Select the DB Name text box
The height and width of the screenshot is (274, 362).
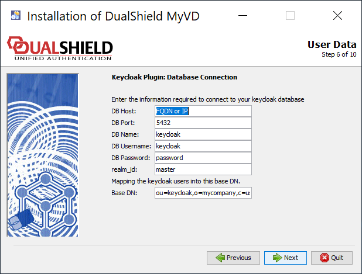click(x=202, y=134)
